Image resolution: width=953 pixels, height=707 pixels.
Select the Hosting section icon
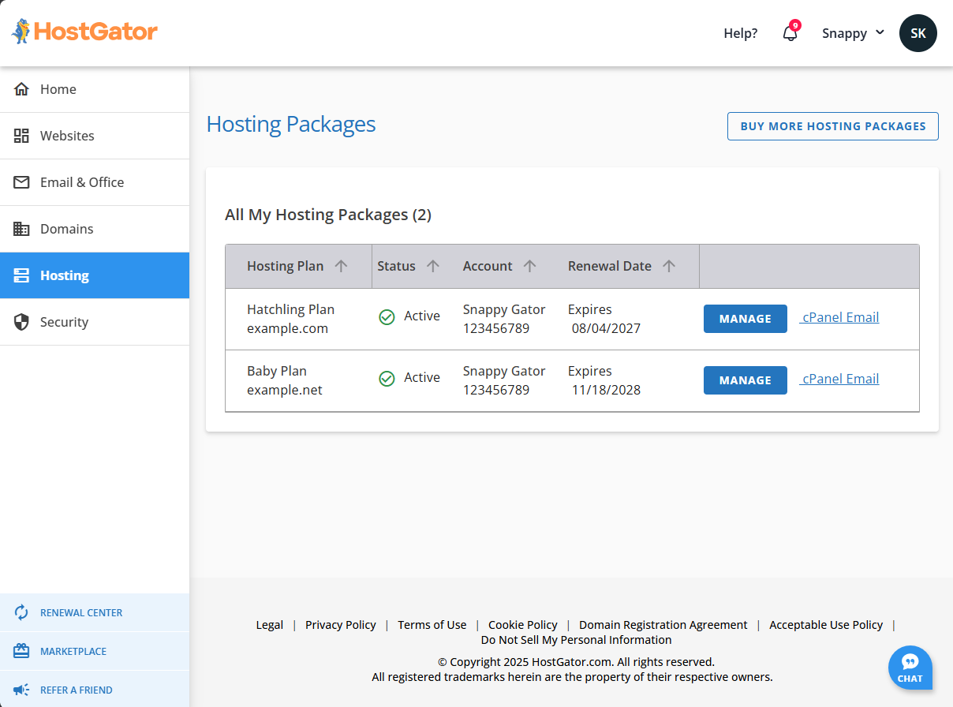click(x=22, y=275)
